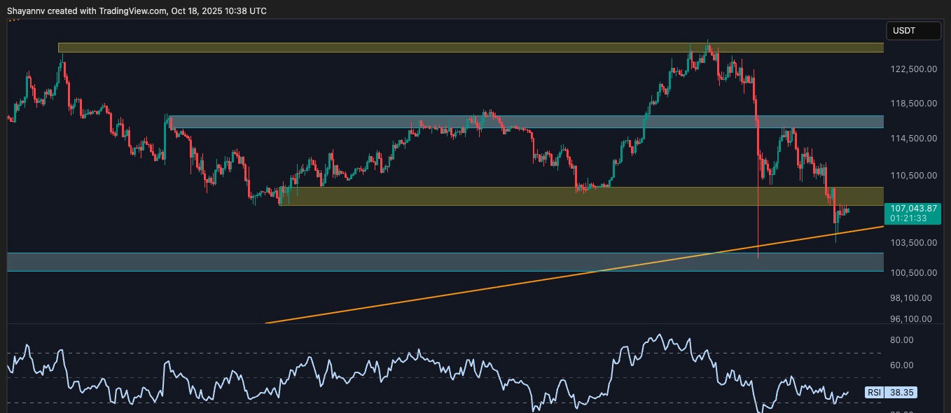Select the 103,500.00 price axis label
The width and height of the screenshot is (951, 413).
[914, 243]
